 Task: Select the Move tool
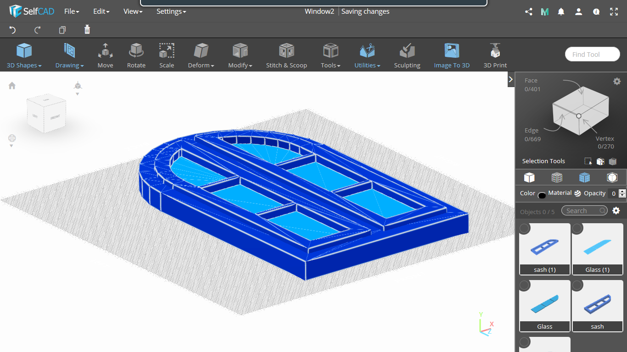pyautogui.click(x=105, y=55)
